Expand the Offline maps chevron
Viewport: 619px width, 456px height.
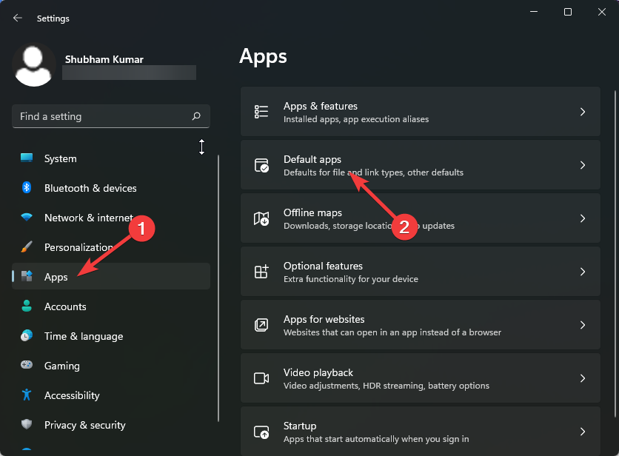click(x=583, y=218)
